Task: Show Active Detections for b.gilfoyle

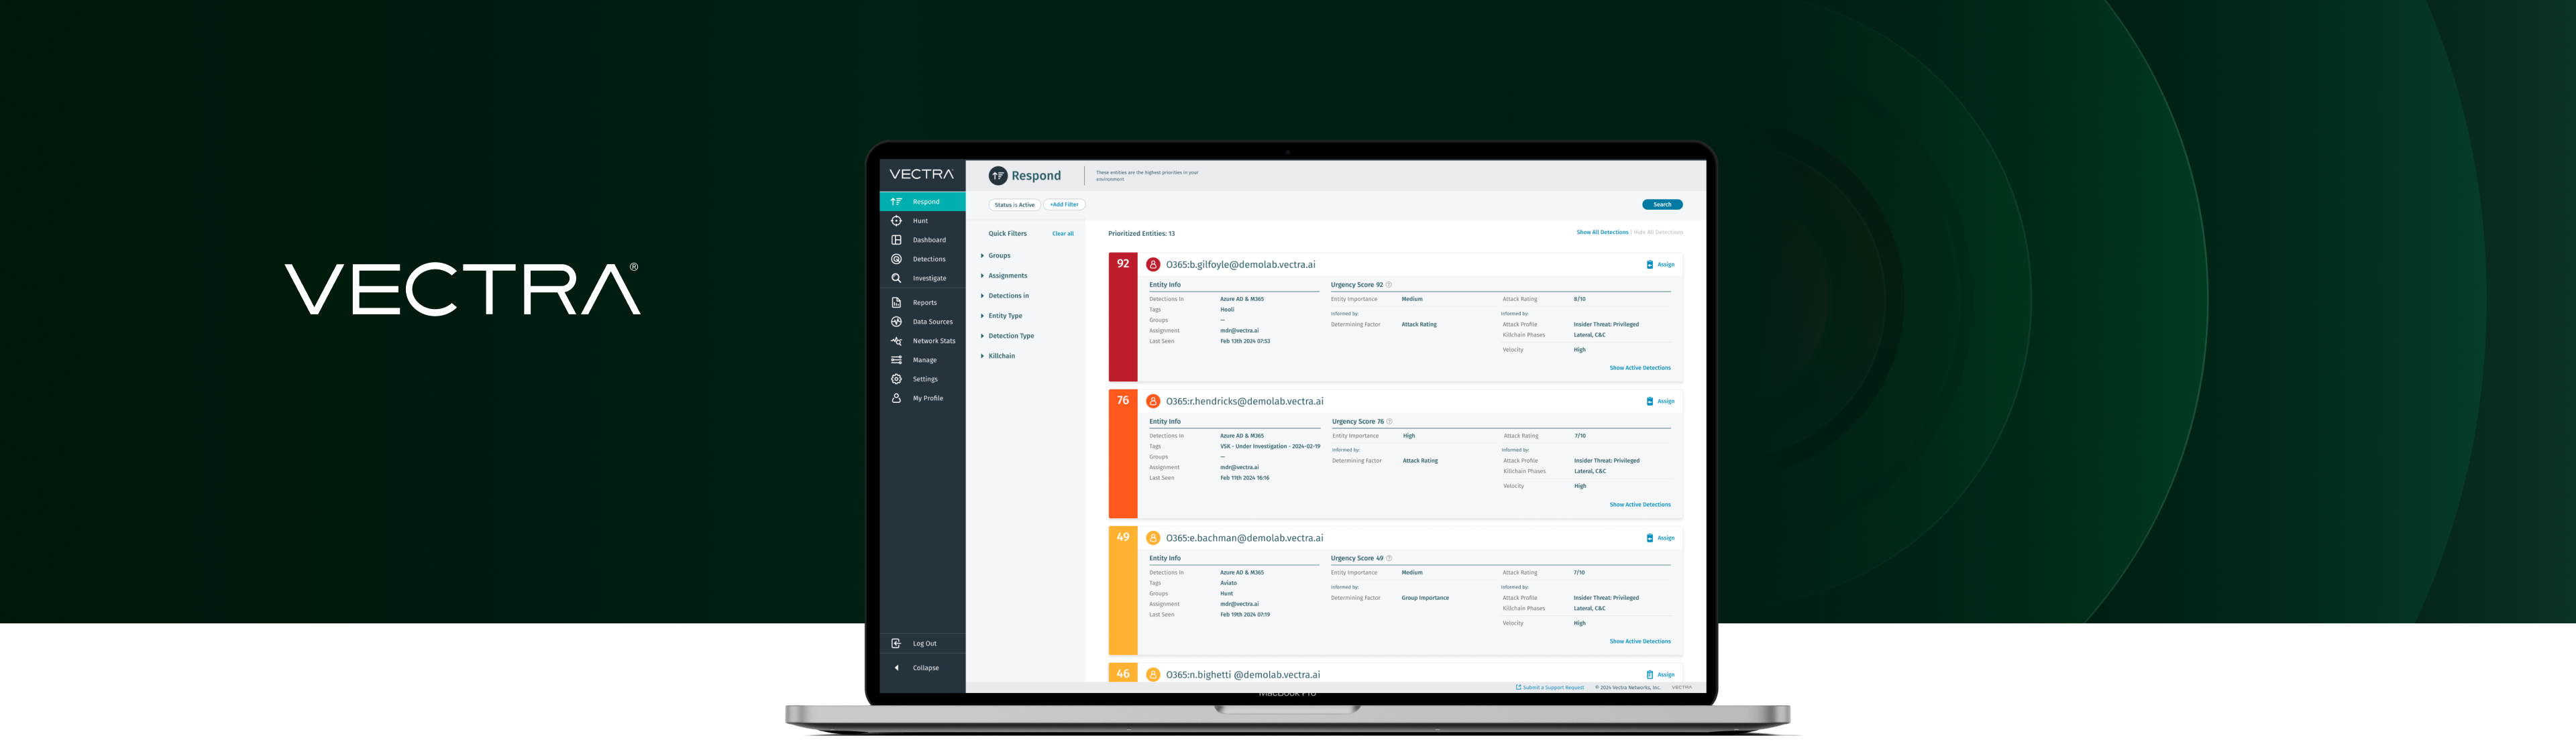Action: [x=1640, y=369]
